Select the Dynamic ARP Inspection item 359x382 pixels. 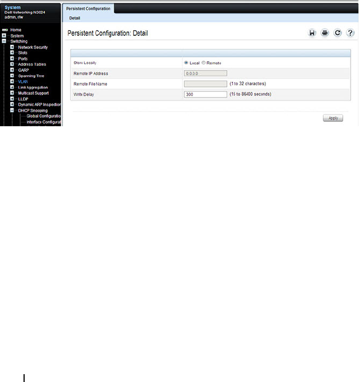tap(39, 104)
